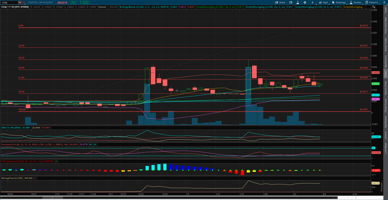
Task: Select the 61.8% Fibonacci level label
Action: click(x=21, y=78)
